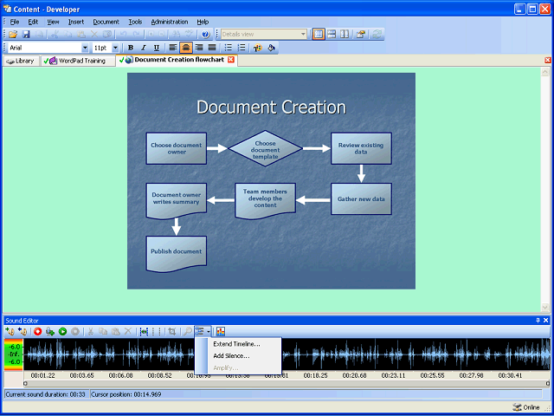Click the Help question mark icon
The image size is (554, 416).
tap(205, 34)
